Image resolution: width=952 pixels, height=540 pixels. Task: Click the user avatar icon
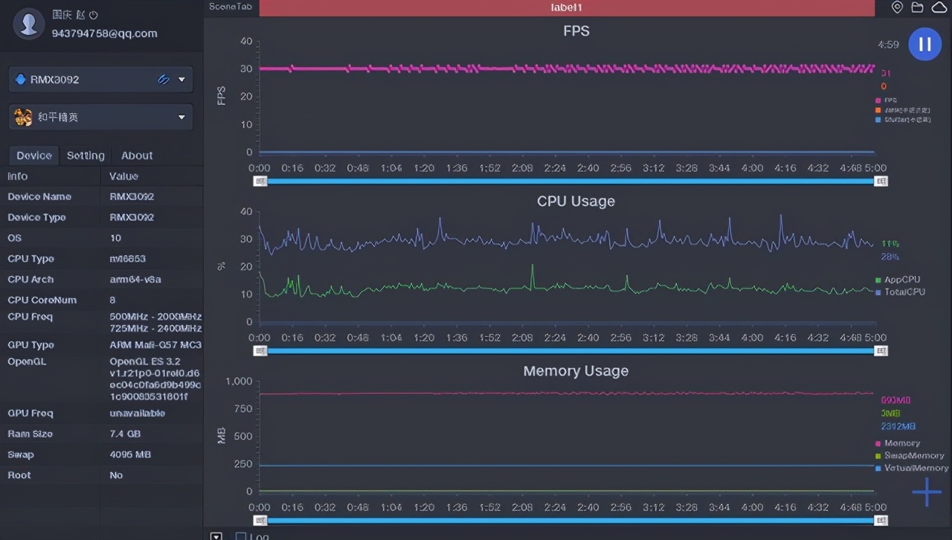29,24
